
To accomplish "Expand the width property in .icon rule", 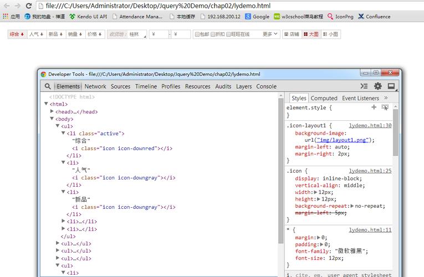I will (x=315, y=192).
